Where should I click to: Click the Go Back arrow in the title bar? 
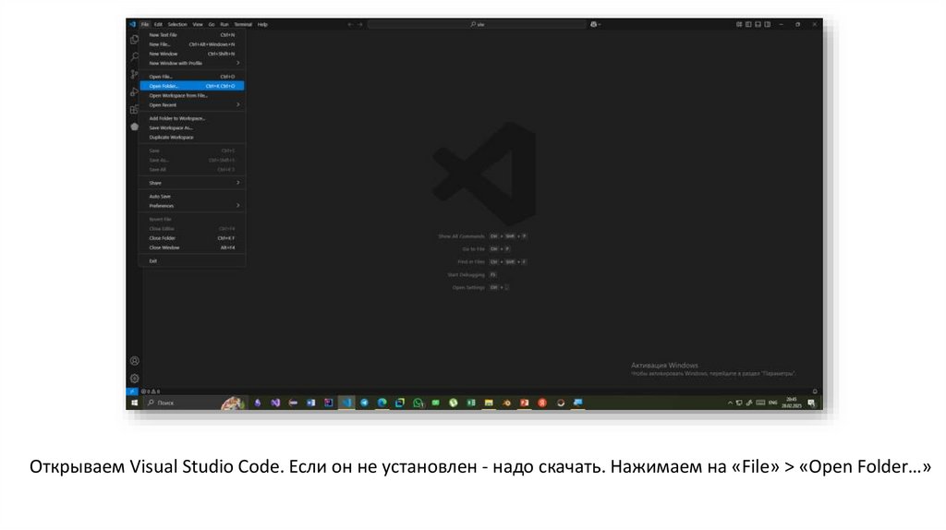click(x=350, y=25)
